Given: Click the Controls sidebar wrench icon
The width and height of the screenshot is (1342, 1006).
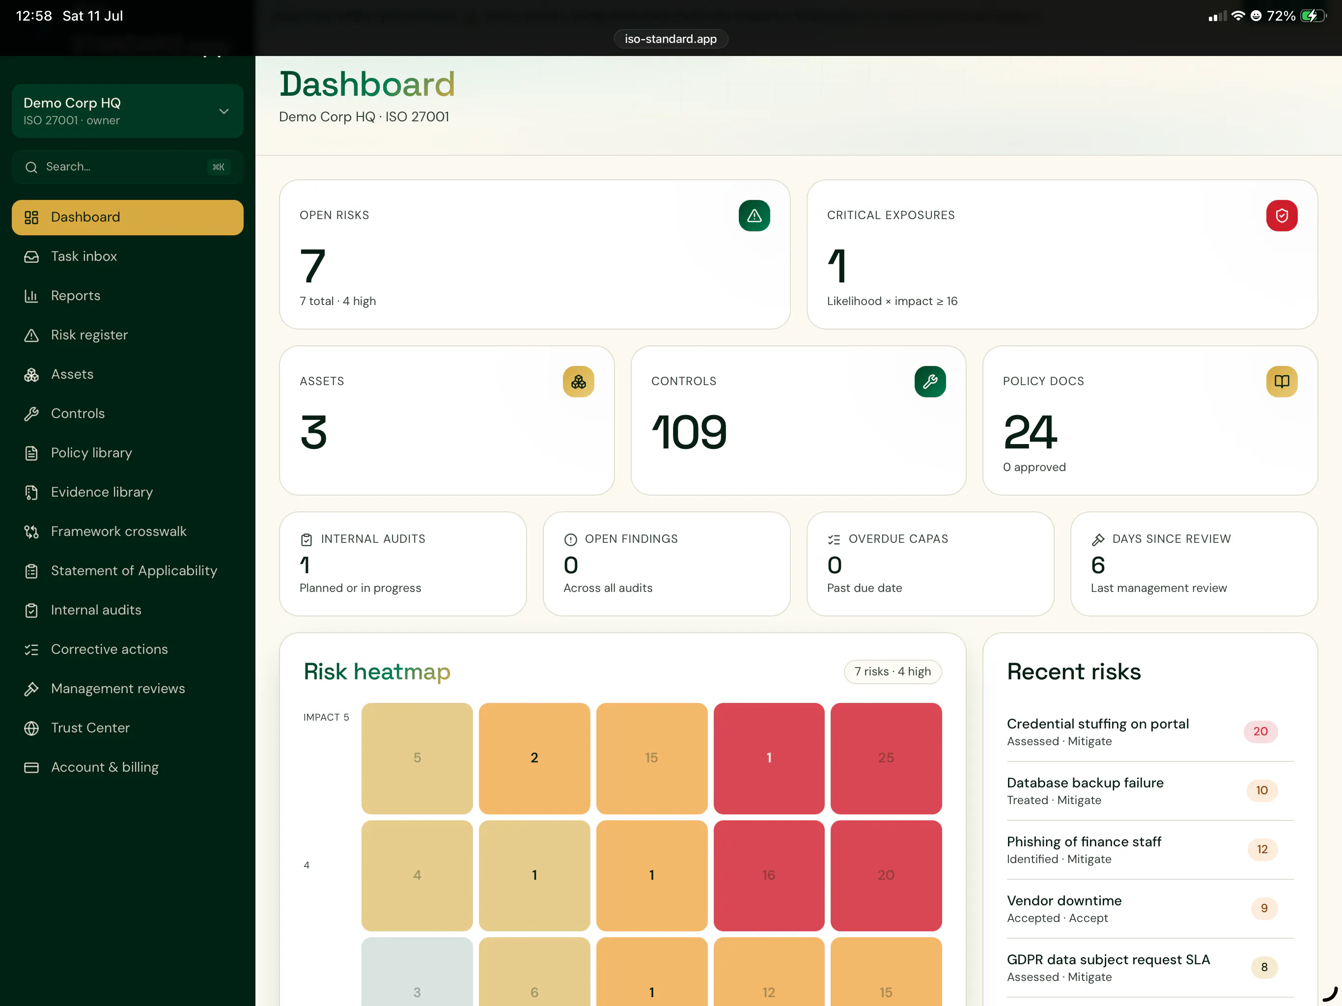Looking at the screenshot, I should (31, 414).
